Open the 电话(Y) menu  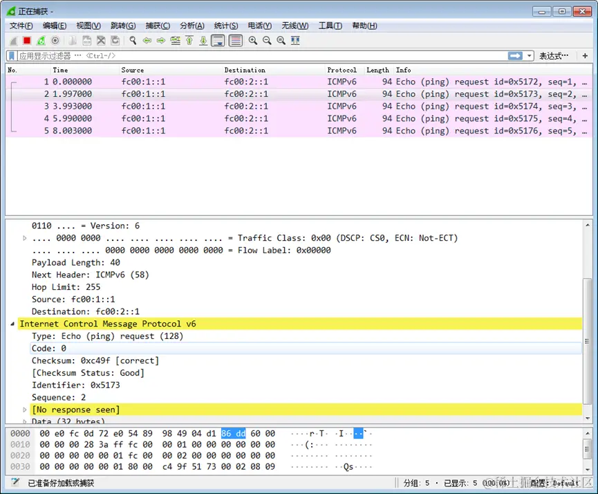click(260, 26)
